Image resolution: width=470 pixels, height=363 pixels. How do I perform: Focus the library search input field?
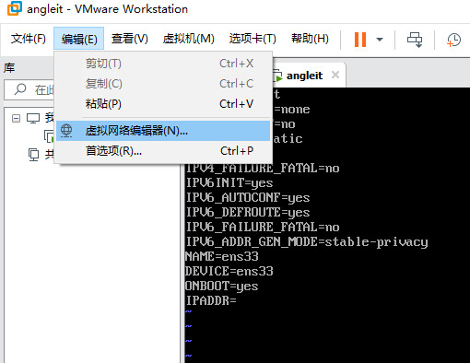[x=29, y=89]
